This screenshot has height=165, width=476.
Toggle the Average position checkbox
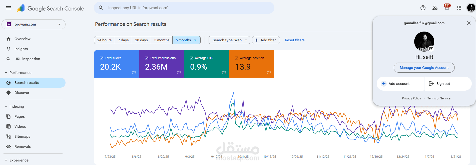237,58
